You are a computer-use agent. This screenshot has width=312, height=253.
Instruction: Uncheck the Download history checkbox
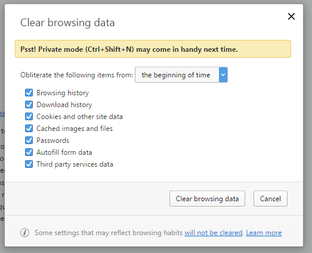tap(29, 104)
